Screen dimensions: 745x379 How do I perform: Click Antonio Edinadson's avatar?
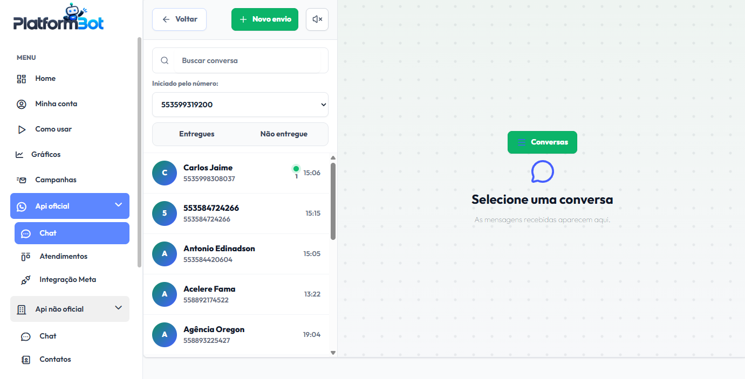coord(165,254)
